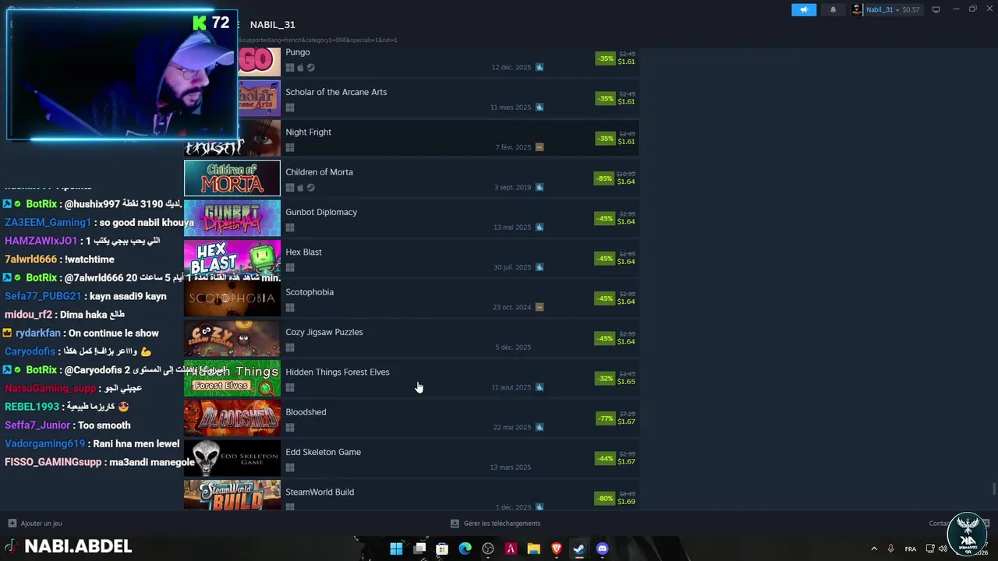Open the Children of Morta title
Image resolution: width=998 pixels, height=561 pixels.
[x=319, y=172]
